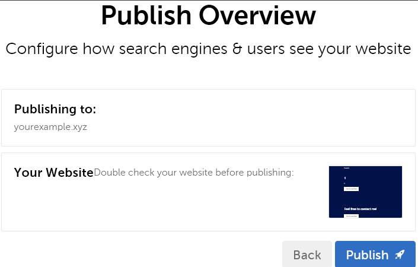Click the 'Configure how search engines' subtitle
The width and height of the screenshot is (418, 267).
click(208, 49)
